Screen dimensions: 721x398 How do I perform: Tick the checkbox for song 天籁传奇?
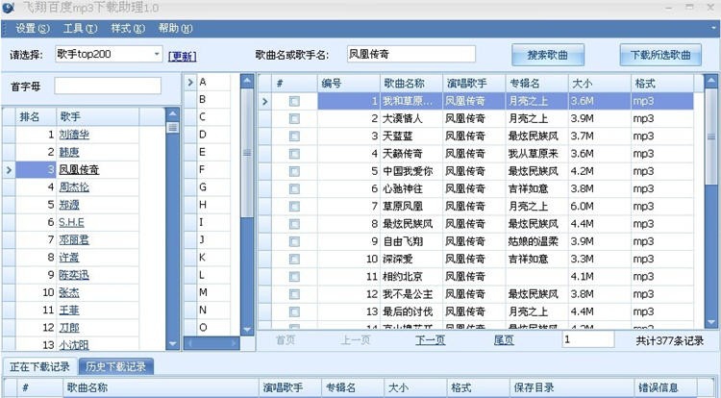(x=294, y=154)
